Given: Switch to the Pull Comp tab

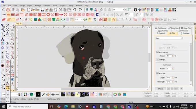Looking at the screenshot, I should pos(161,28).
